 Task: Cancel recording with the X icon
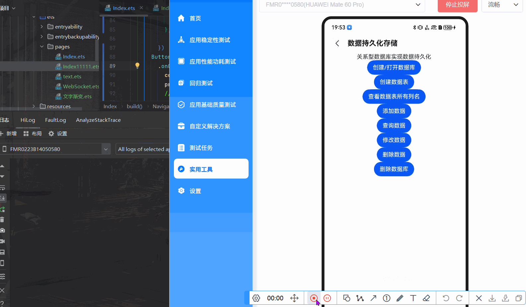[479, 298]
